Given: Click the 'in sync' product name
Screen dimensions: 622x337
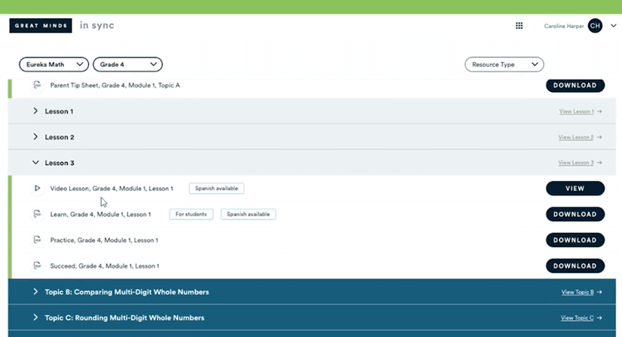Looking at the screenshot, I should pos(97,26).
